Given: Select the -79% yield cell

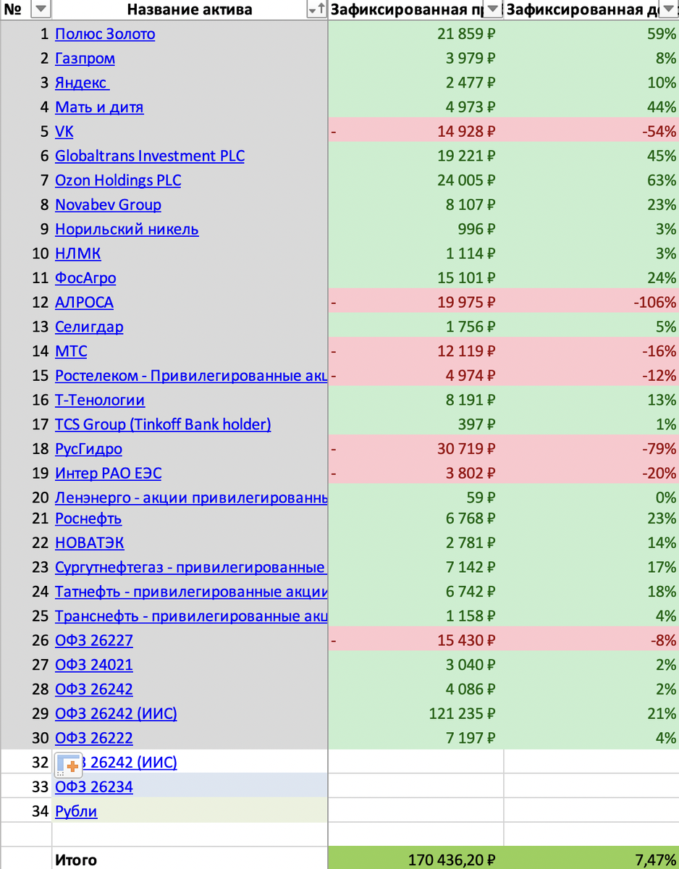Looking at the screenshot, I should [x=591, y=449].
